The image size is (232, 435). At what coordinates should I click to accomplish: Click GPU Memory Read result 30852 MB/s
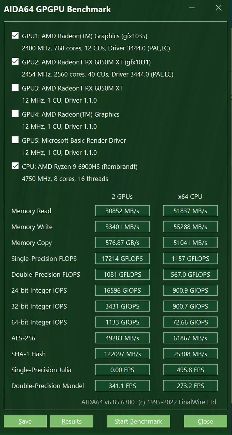pos(122,211)
